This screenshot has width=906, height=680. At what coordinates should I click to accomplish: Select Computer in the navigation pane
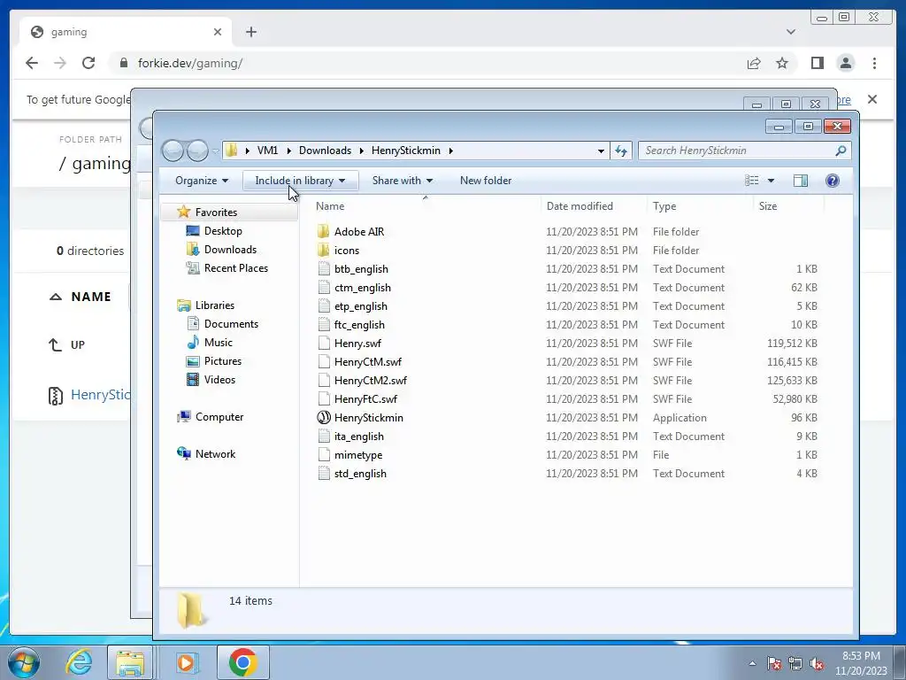coord(219,417)
